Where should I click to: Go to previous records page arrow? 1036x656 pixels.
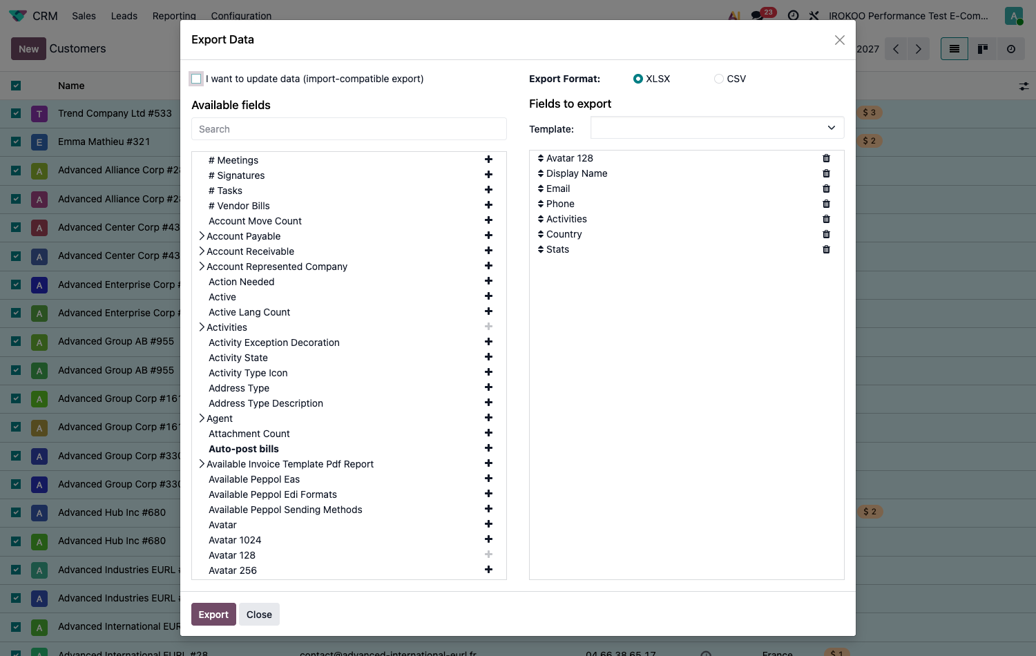[896, 49]
